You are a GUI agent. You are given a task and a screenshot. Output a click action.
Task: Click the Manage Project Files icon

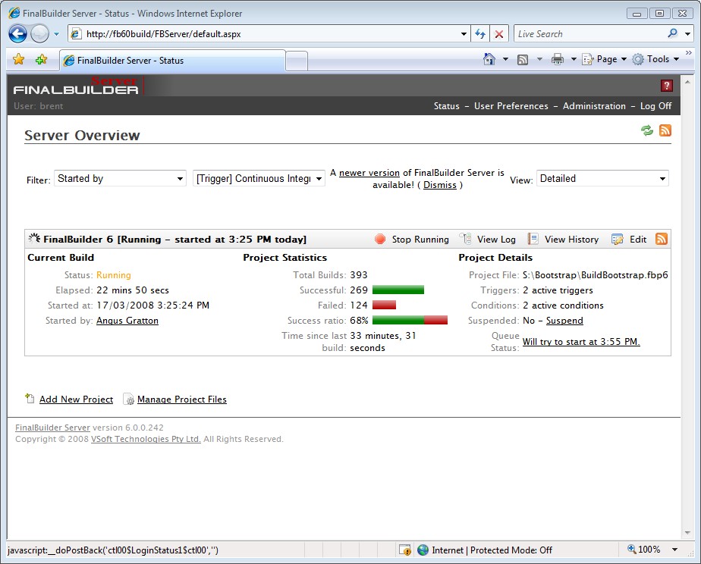[129, 399]
